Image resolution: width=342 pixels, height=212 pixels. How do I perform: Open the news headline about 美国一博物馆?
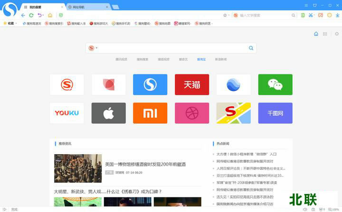(145, 164)
